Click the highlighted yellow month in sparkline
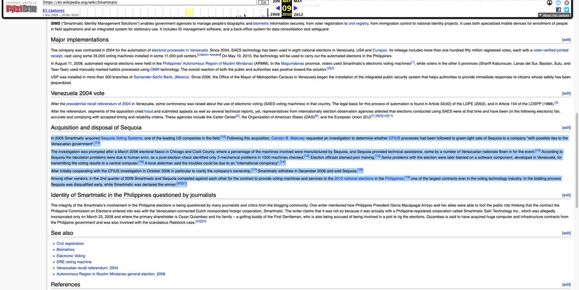Image resolution: width=579 pixels, height=290 pixels. (x=190, y=12)
